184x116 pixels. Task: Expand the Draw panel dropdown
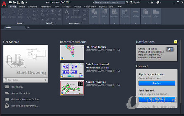(x=20, y=23)
